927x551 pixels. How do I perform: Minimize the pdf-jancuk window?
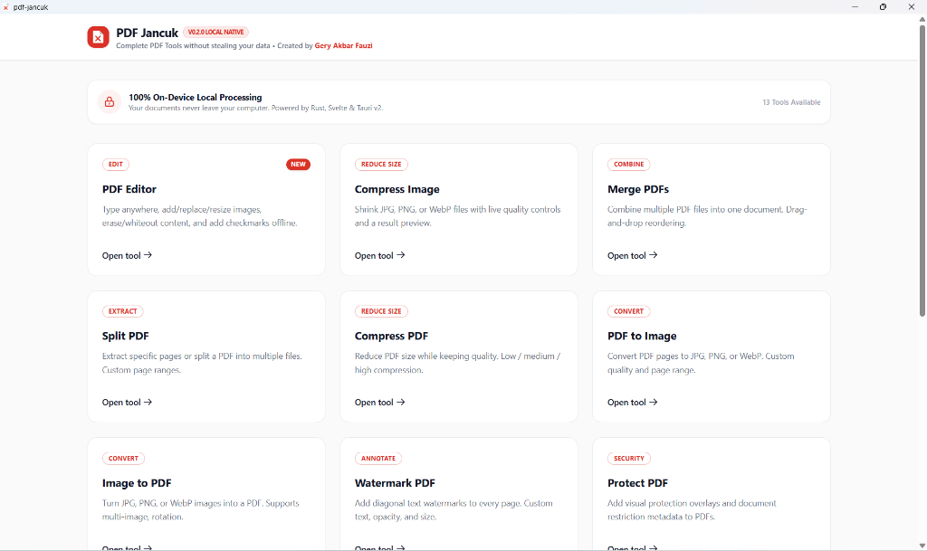855,7
